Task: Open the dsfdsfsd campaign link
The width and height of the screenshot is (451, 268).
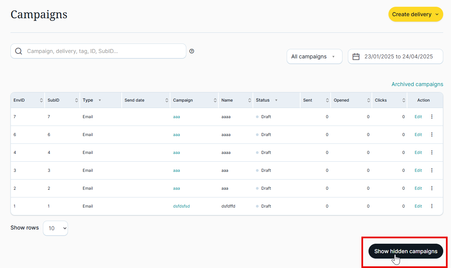Action: tap(181, 206)
